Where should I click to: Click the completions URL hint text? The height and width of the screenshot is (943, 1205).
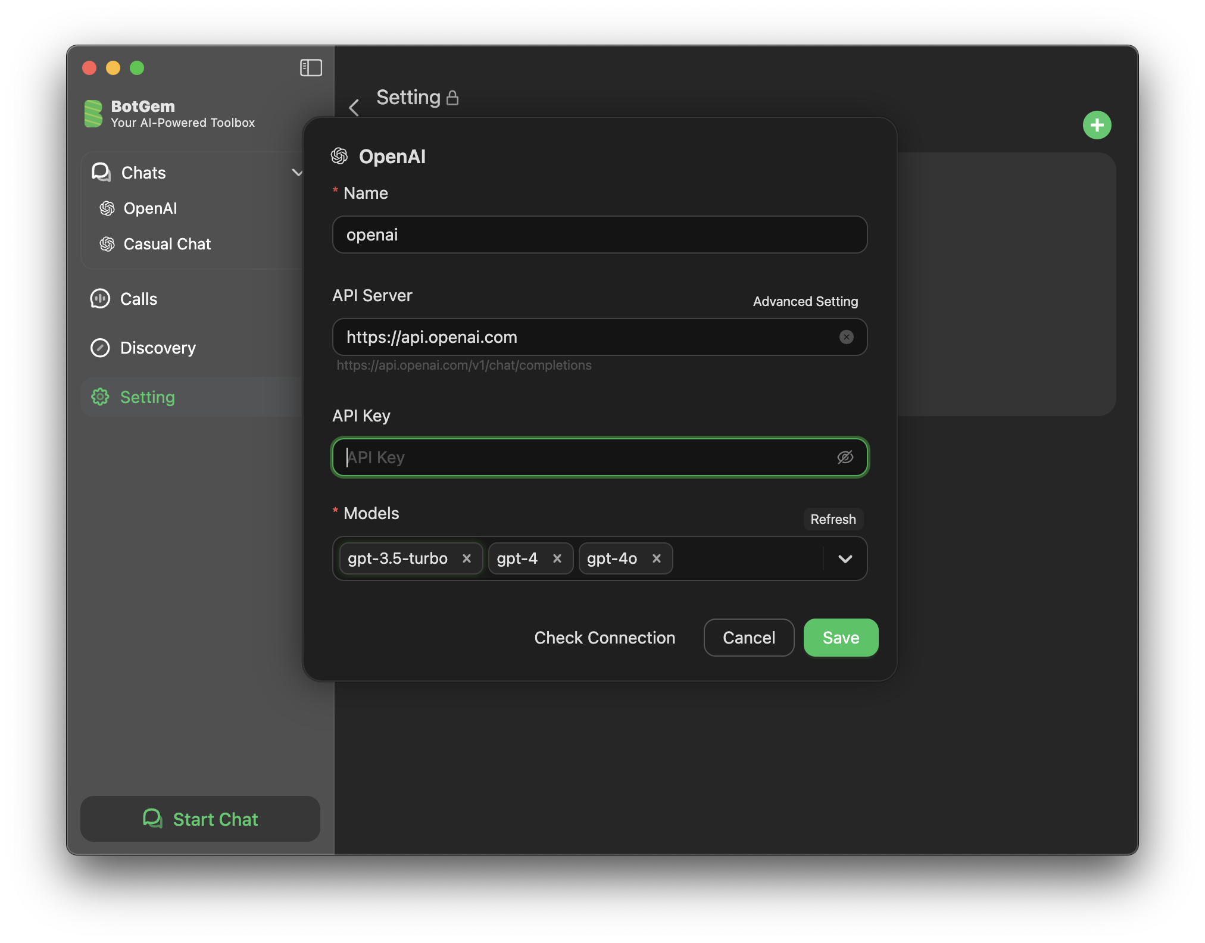pos(464,366)
